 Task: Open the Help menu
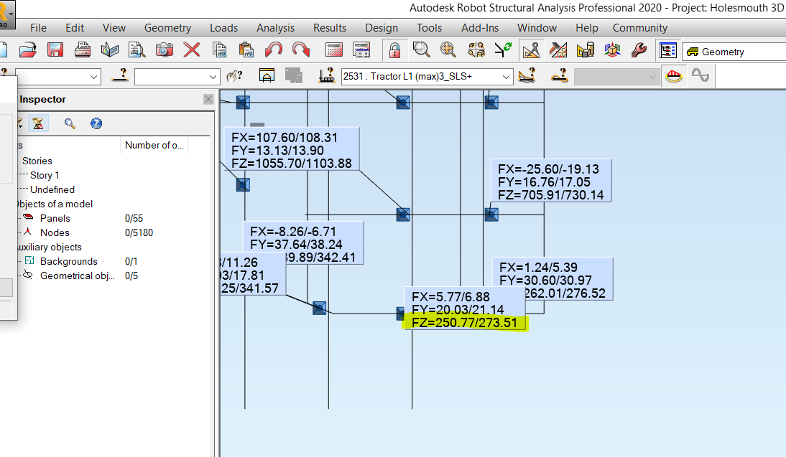point(586,28)
